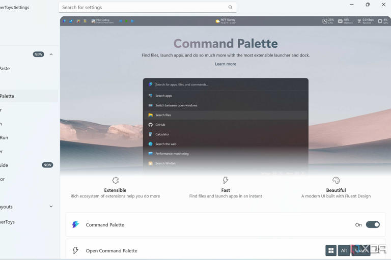391x260 pixels.
Task: Click the GPU usage icon in dock
Action: pyautogui.click(x=380, y=21)
